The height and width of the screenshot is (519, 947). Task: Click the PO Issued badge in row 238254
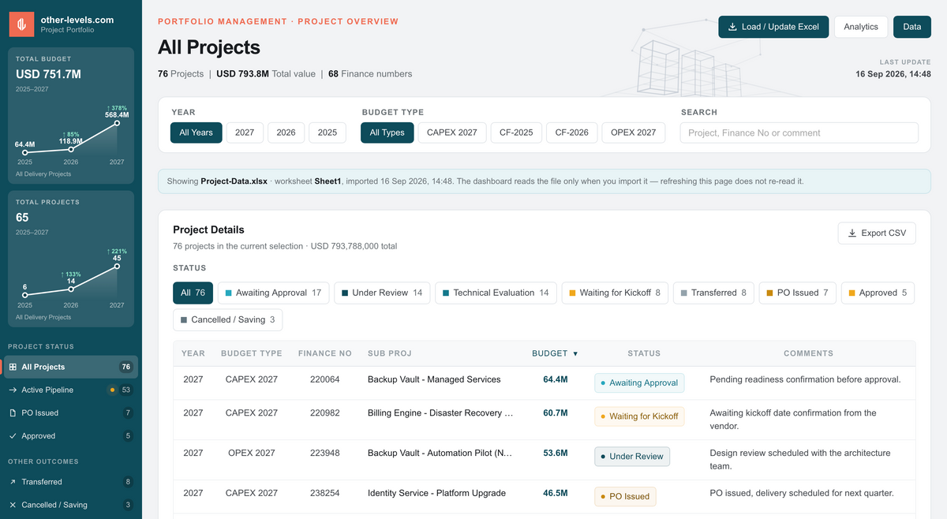point(625,497)
